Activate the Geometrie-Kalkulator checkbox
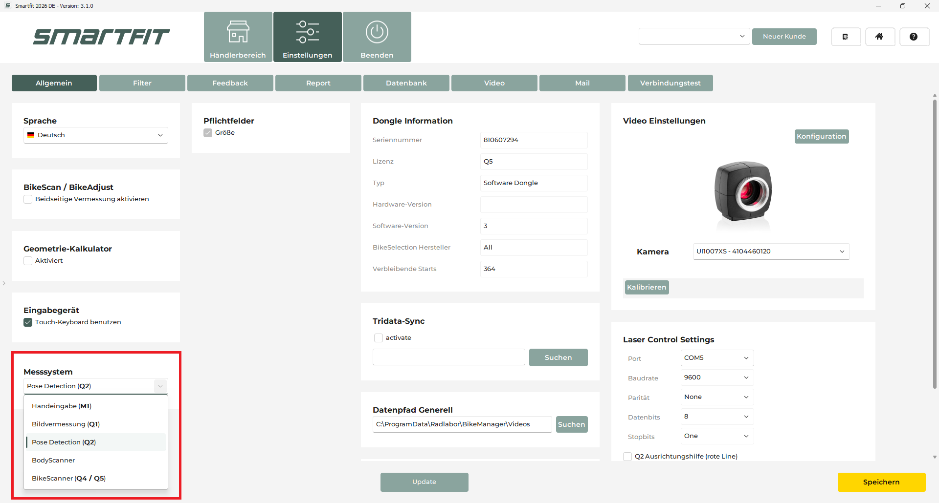This screenshot has width=939, height=503. point(28,261)
